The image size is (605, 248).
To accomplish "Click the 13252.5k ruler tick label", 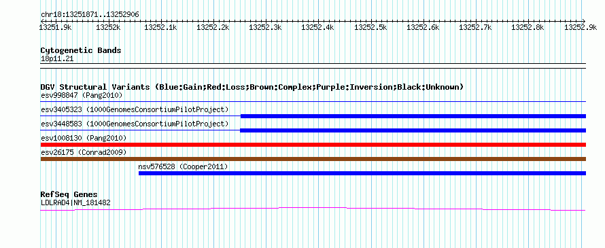I will coord(370,27).
